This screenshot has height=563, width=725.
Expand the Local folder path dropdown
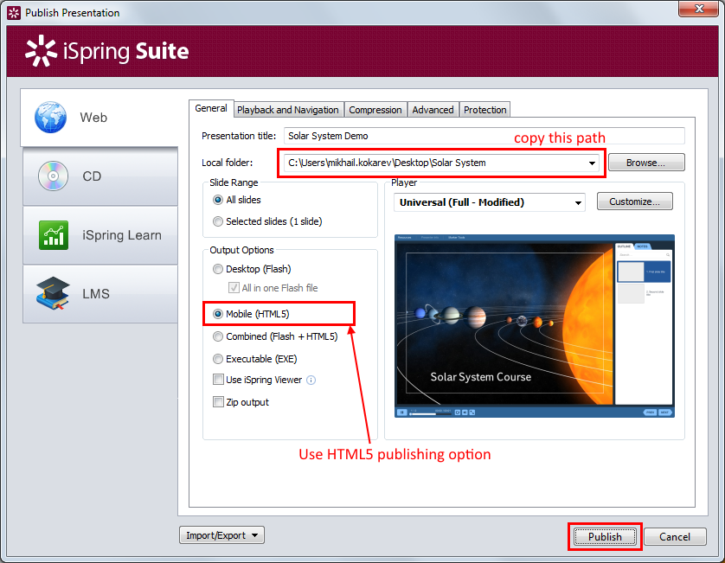pos(592,163)
